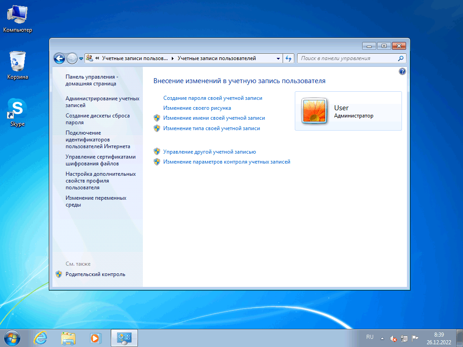This screenshot has width=463, height=347.
Task: Open link for connecting Internet user IDs
Action: [x=98, y=140]
